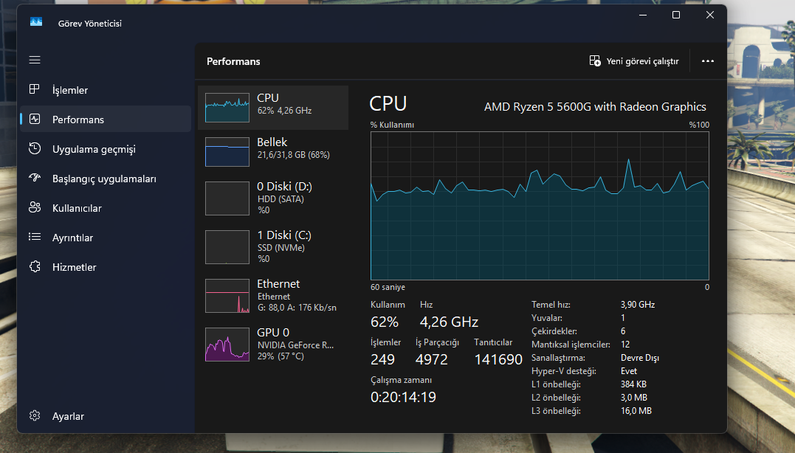795x453 pixels.
Task: Open the İşlemler page
Action: [106, 90]
